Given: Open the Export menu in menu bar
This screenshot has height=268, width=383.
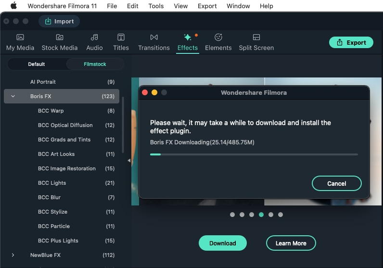Looking at the screenshot, I should coord(207,6).
